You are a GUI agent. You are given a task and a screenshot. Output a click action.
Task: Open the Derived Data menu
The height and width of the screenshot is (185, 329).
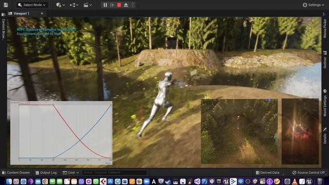[x=268, y=173]
